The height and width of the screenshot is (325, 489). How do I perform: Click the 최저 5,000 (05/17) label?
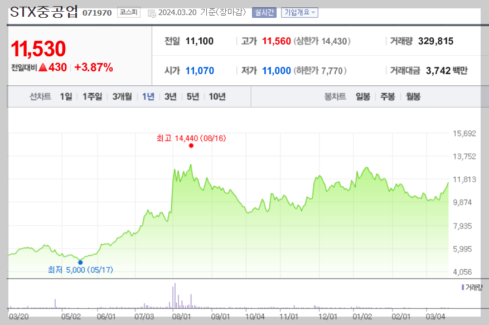tap(80, 270)
